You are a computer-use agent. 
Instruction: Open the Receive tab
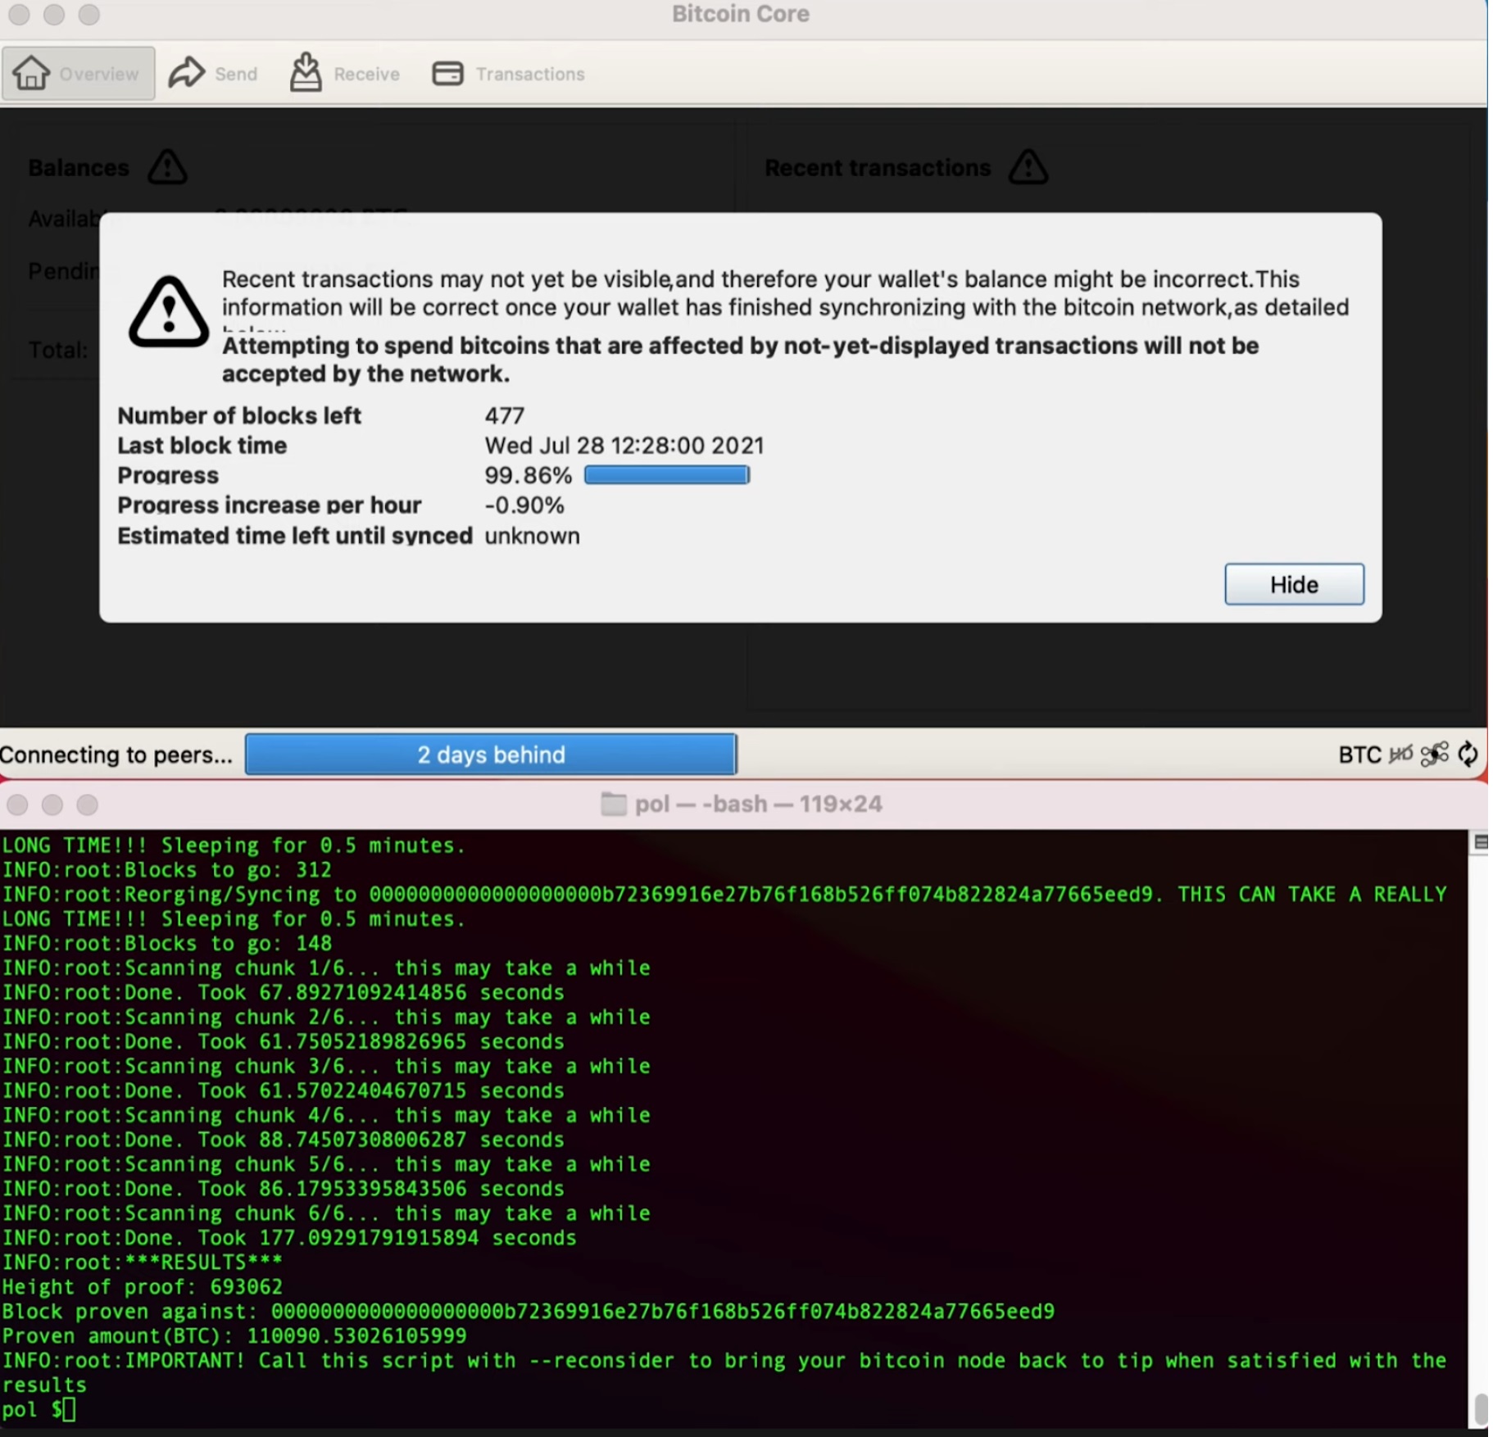tap(344, 74)
